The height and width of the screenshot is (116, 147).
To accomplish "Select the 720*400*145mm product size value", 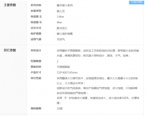I will pyautogui.click(x=67, y=73).
